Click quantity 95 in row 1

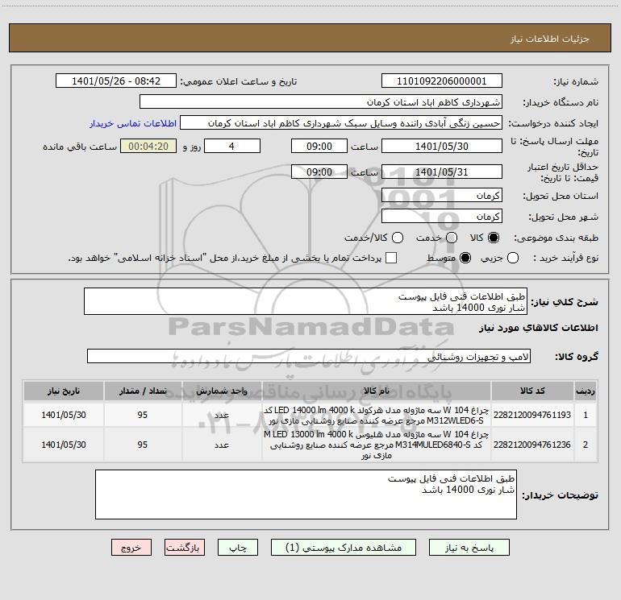pyautogui.click(x=143, y=415)
